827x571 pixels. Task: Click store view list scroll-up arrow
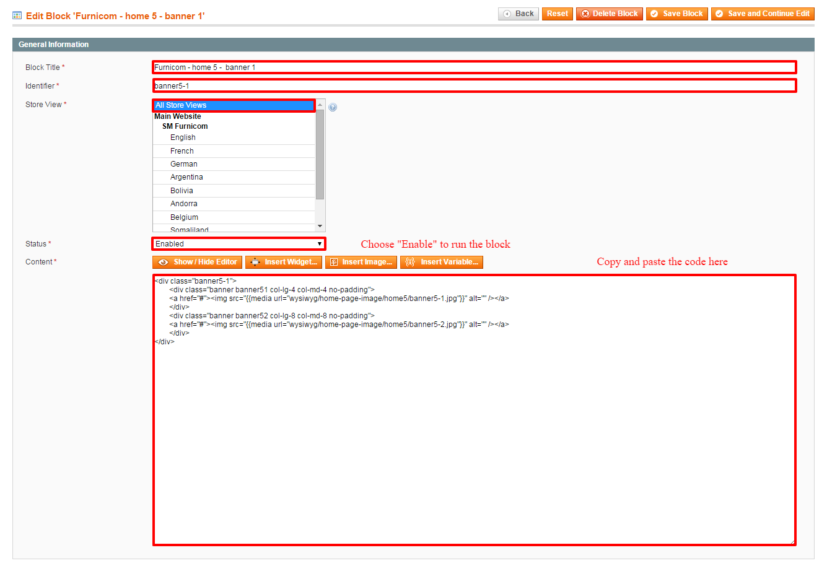[320, 105]
